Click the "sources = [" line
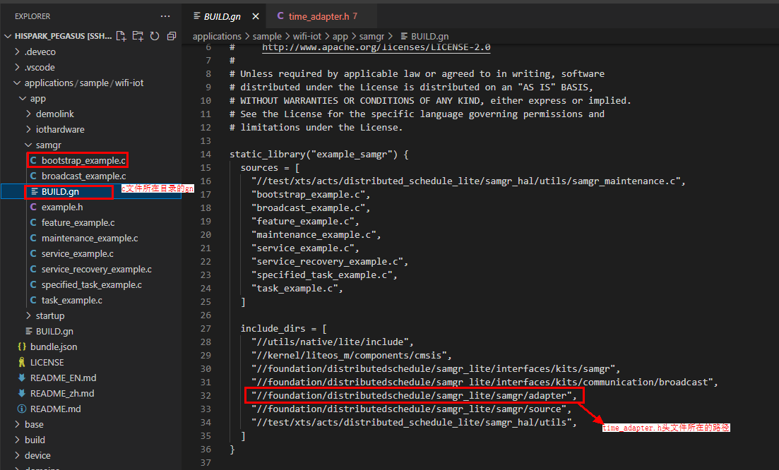This screenshot has height=470, width=779. (270, 168)
